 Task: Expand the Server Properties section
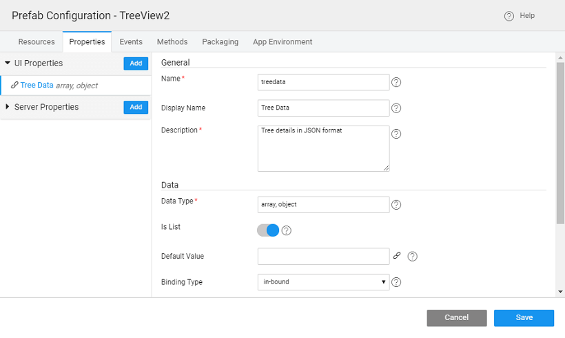8,107
